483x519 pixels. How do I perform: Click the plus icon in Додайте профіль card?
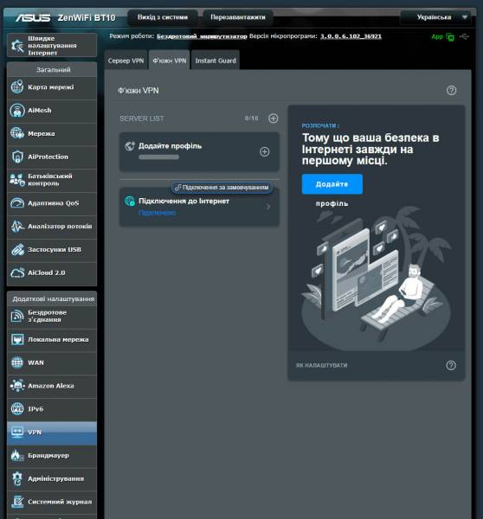(264, 152)
